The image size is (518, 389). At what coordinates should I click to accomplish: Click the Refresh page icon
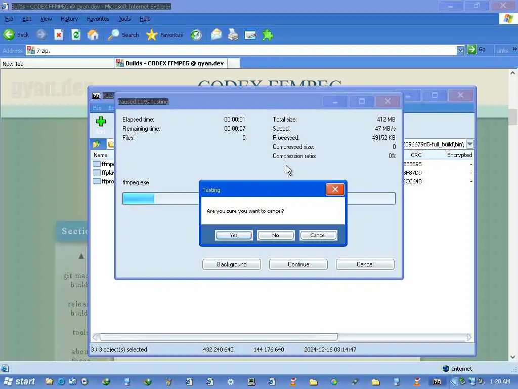coord(76,35)
